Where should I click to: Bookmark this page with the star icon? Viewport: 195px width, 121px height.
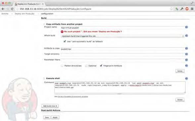coord(171,9)
